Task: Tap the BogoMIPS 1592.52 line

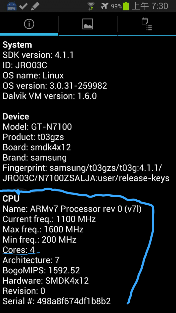Action: 41,270
